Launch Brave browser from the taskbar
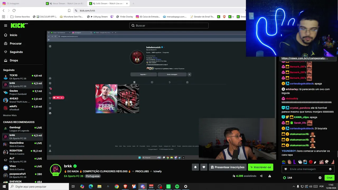Screen dimensions: 338x190 [x=125, y=187]
